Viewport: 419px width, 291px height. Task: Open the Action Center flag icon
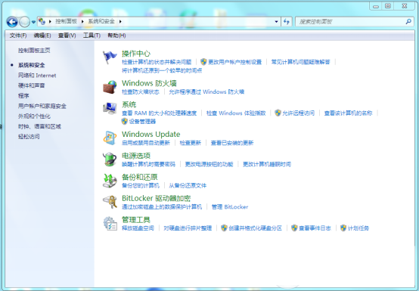click(110, 57)
